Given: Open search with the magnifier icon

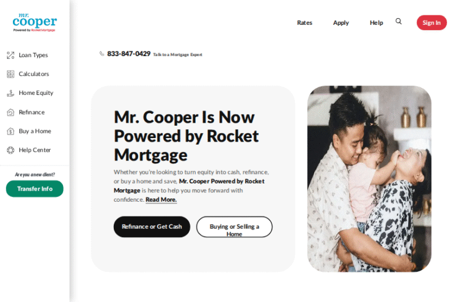Looking at the screenshot, I should pyautogui.click(x=398, y=21).
